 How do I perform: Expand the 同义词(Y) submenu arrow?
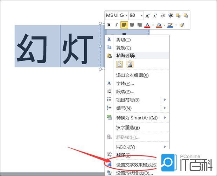click(x=165, y=147)
